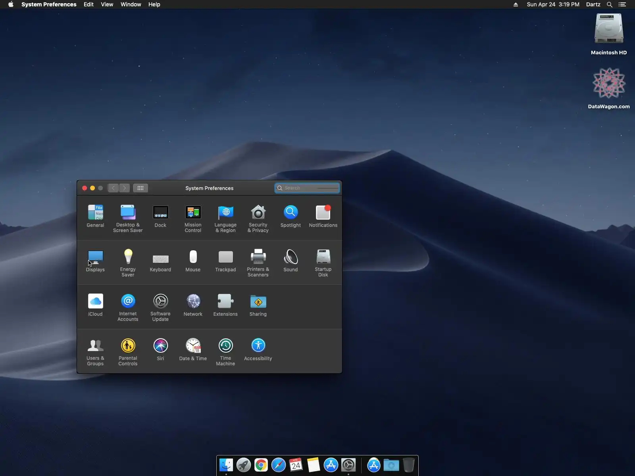Open the Spotlight preference pane
The height and width of the screenshot is (476, 635).
click(x=291, y=216)
